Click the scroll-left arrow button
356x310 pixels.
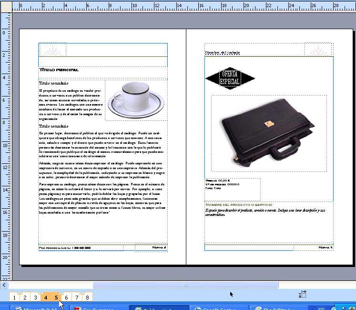(x=4, y=285)
